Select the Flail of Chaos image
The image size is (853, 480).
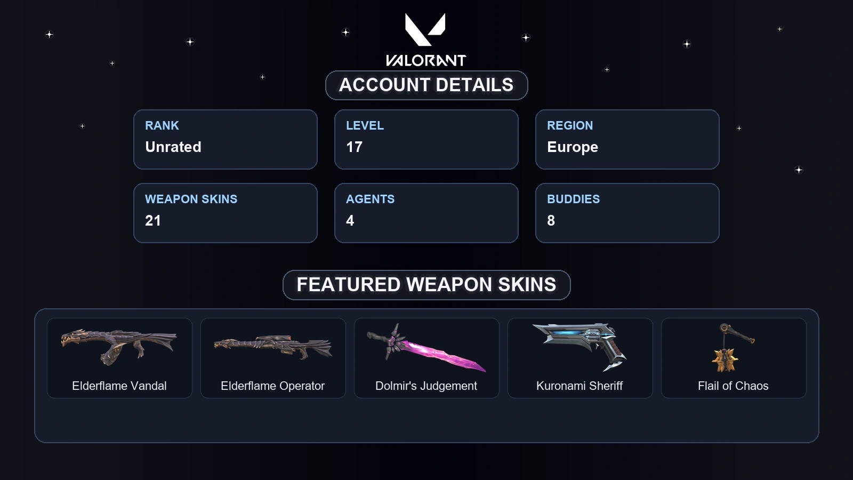tap(733, 347)
